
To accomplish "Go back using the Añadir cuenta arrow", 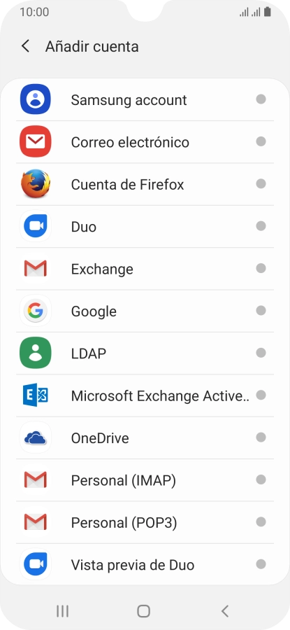I will pos(25,46).
